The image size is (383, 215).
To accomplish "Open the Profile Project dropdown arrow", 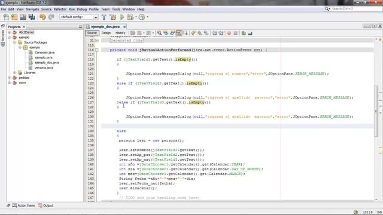I will pyautogui.click(x=147, y=17).
